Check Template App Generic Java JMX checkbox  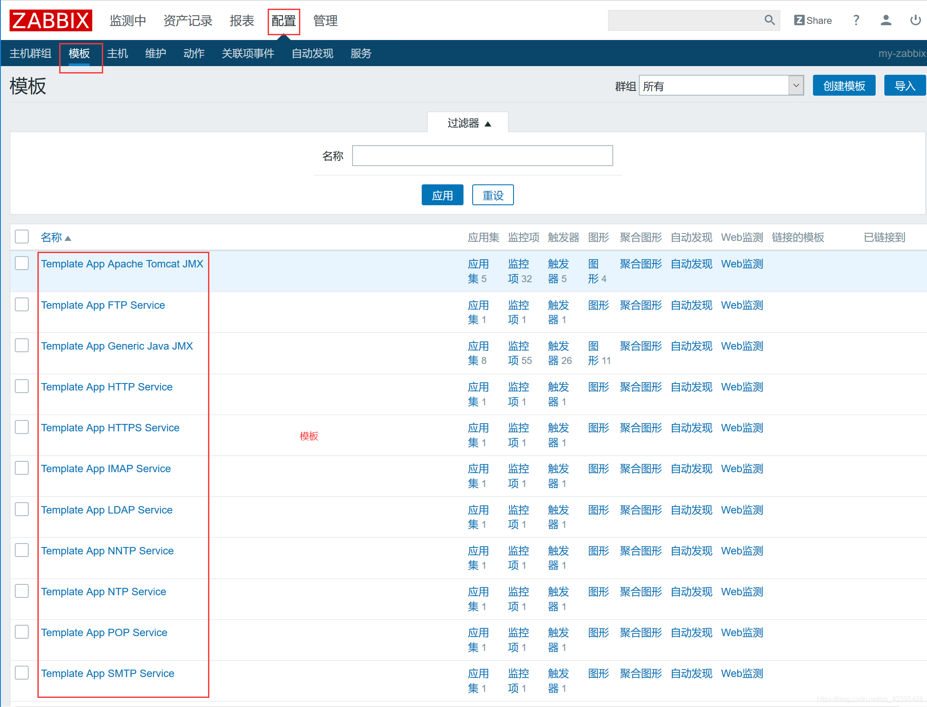(x=22, y=345)
